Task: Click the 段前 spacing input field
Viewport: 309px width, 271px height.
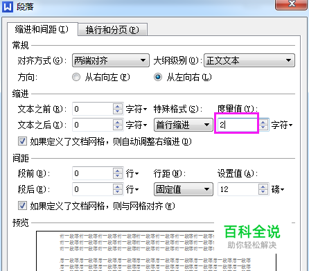Action: (x=93, y=173)
